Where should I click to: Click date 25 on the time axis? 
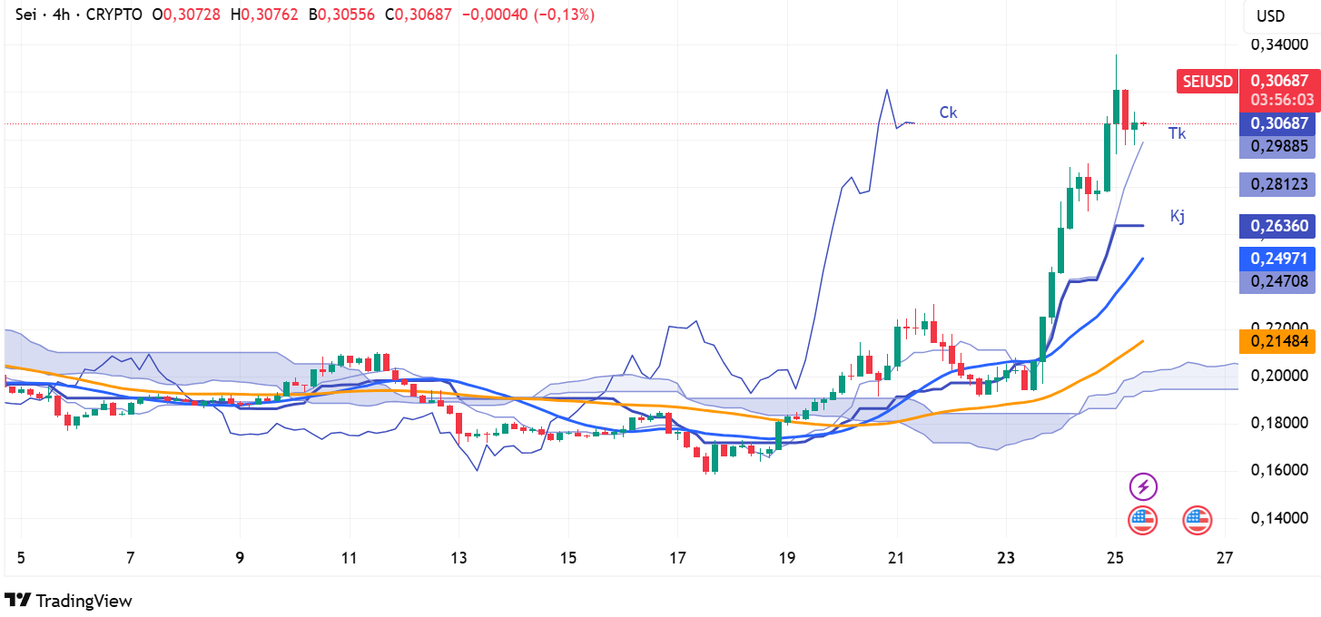[x=1115, y=558]
